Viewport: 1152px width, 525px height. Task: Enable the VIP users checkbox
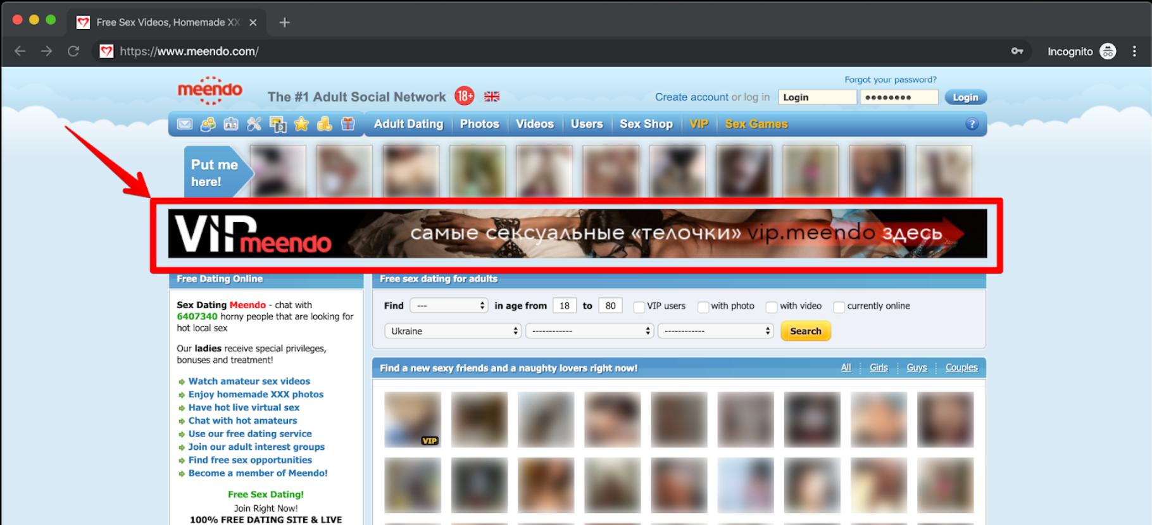tap(639, 307)
